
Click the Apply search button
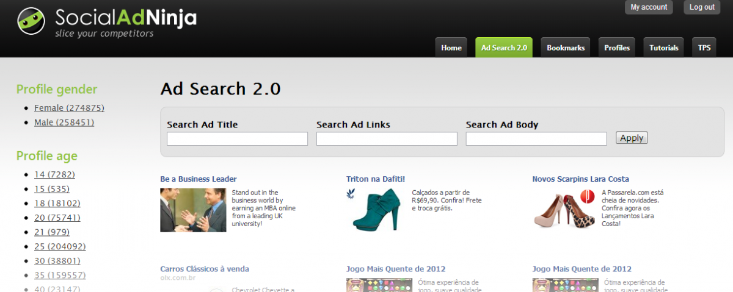631,138
